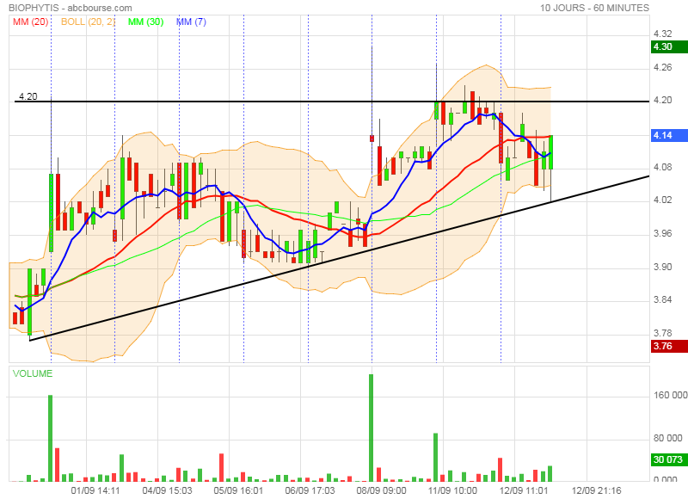Click the 4.02 price axis value
688x499 pixels.
(x=662, y=200)
